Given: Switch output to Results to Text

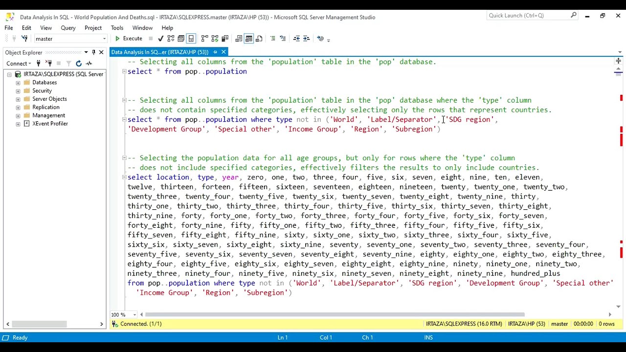Looking at the screenshot, I should (x=239, y=38).
